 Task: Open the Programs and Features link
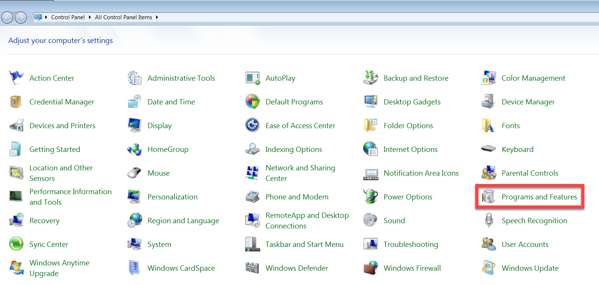coord(539,197)
